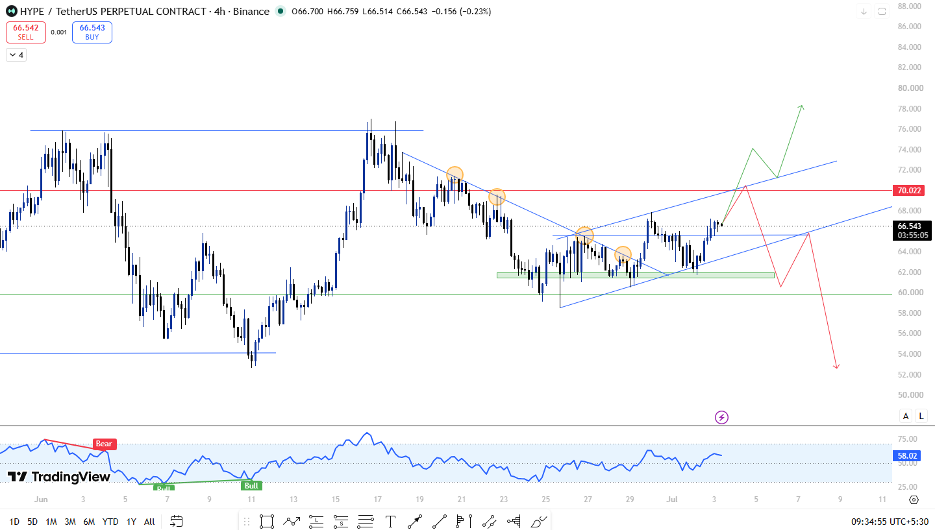The width and height of the screenshot is (935, 530).
Task: Click the red Bear divergence label
Action: (104, 444)
